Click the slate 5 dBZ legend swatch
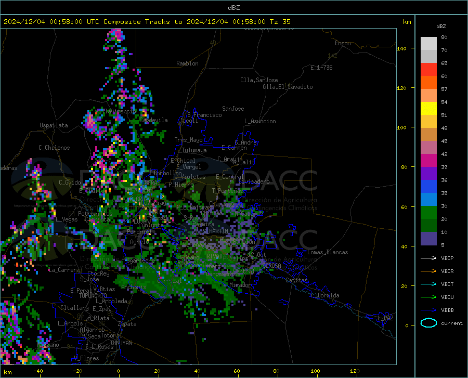Screen dimensions: 468x378 point(428,239)
